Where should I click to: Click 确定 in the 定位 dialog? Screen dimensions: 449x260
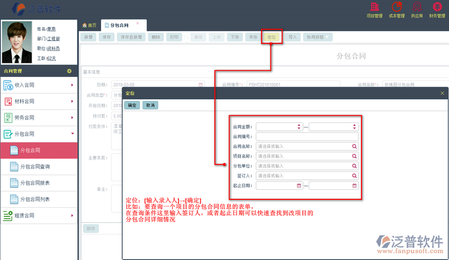click(132, 105)
